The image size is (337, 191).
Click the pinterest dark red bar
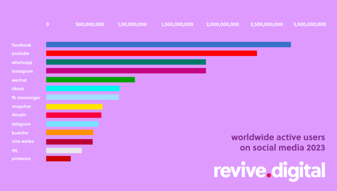pos(59,159)
